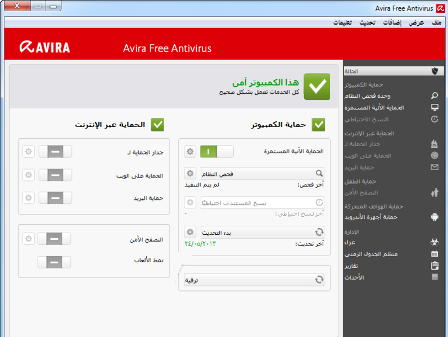Viewport: 448px width, 337px height.
Task: Click the الأحداث list icon
Action: 435,277
